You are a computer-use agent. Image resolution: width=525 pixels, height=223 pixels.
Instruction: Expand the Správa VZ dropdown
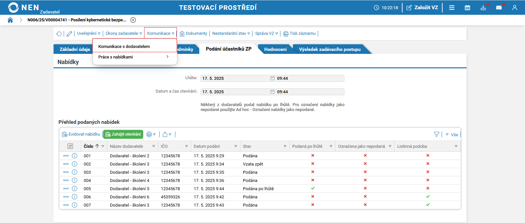(266, 33)
